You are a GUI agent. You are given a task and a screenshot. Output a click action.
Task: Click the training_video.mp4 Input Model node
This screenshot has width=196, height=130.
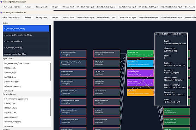pyautogui.click(x=107, y=121)
